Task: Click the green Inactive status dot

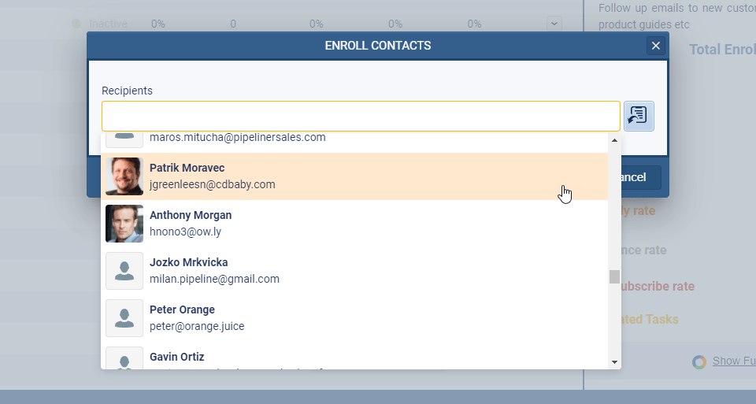Action: coord(76,24)
